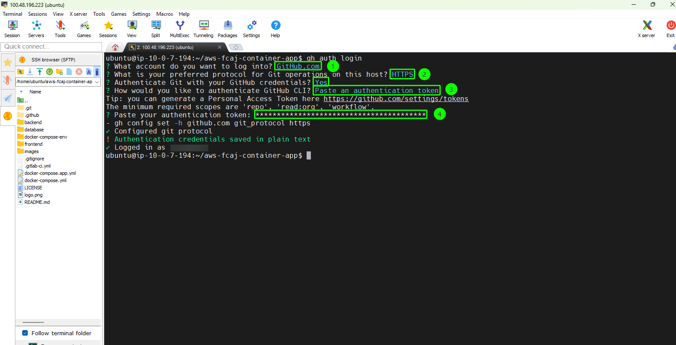Close the 100.48.196.223 session tab
The image size is (676, 345).
coord(219,47)
